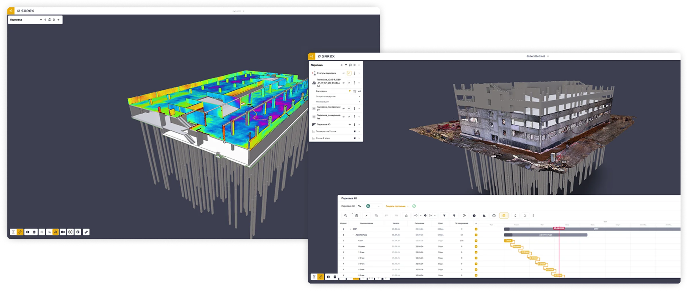The width and height of the screenshot is (688, 291).
Task: Click the pencil icon in left window bottom toolbar
Action: (86, 232)
